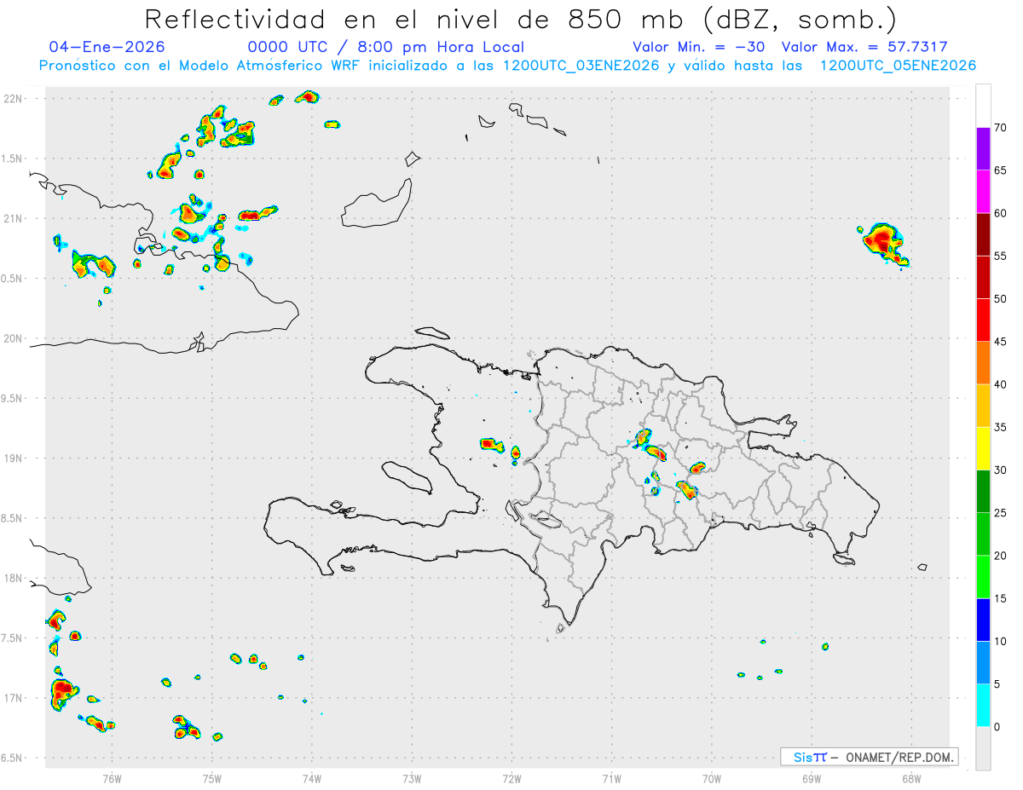The image size is (1023, 790).
Task: Click the colorbar tick label '25'
Action: click(1002, 513)
